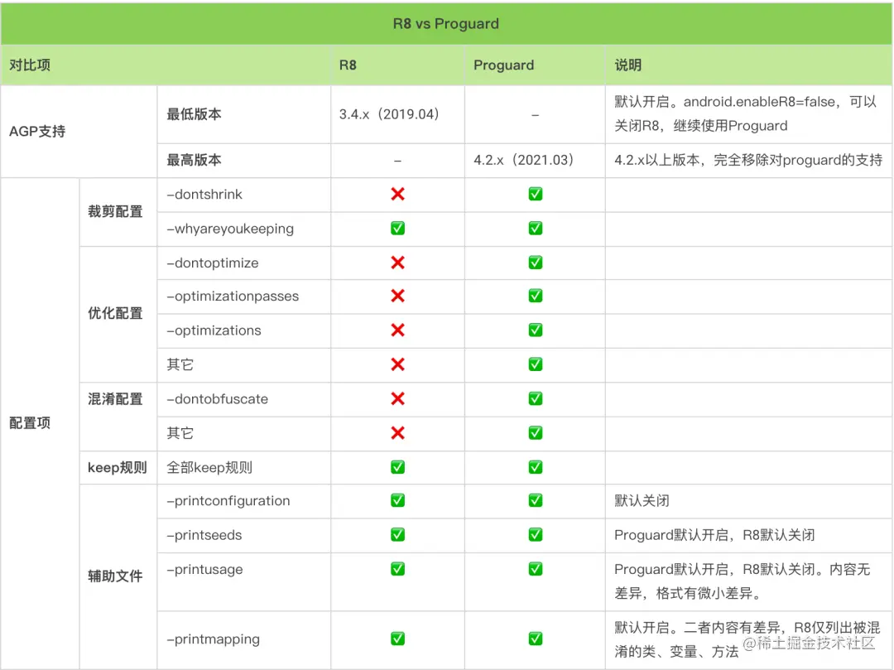Click the -whyareyoukeeping option name

click(x=230, y=229)
